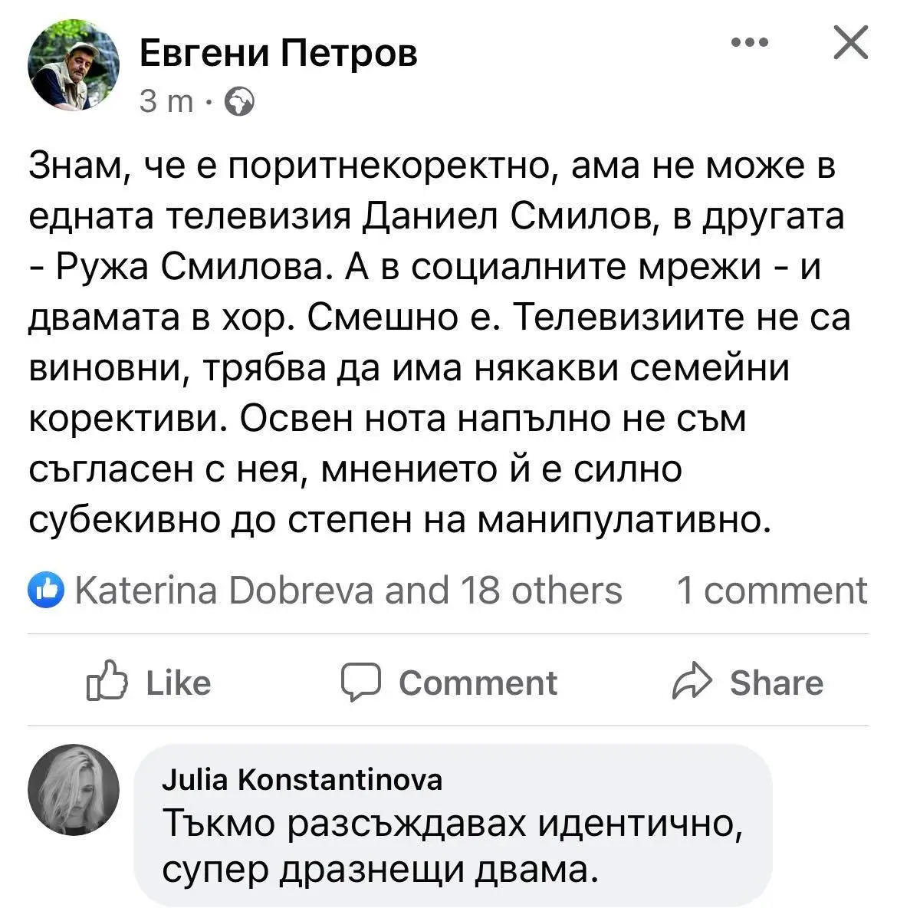Click the globe public-audience icon

tap(238, 101)
